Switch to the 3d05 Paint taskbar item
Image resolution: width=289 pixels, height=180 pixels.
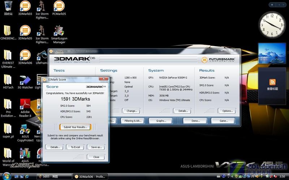pyautogui.click(x=54, y=176)
